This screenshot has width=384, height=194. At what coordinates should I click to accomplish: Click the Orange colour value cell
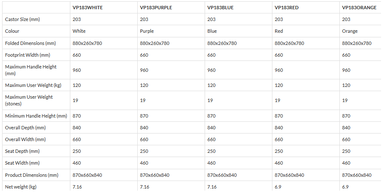(350, 31)
